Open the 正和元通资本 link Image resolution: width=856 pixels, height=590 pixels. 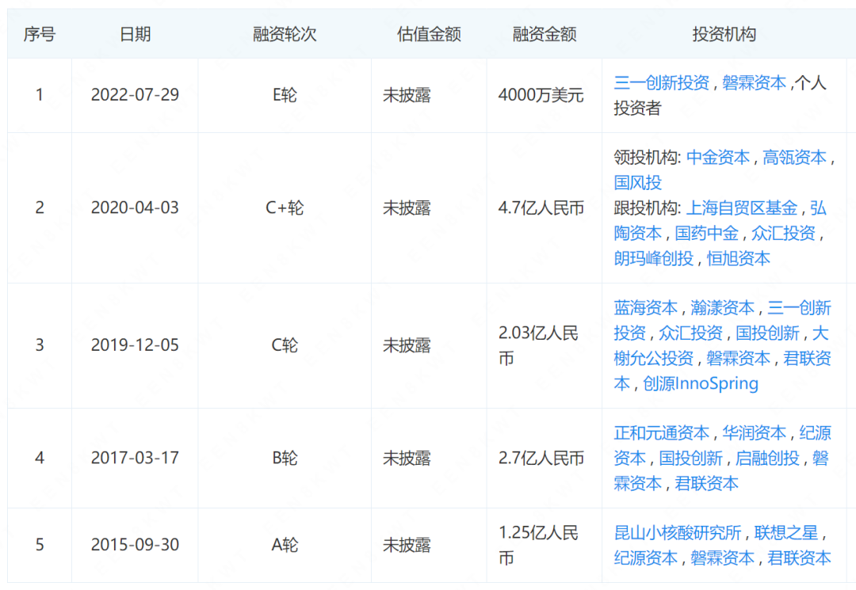661,433
